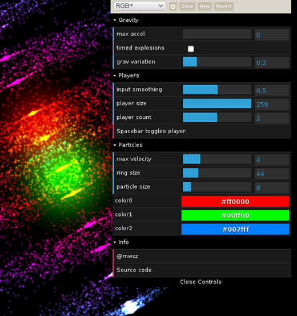The image size is (297, 316).
Task: Click the grav variation slider
Action: 217,62
